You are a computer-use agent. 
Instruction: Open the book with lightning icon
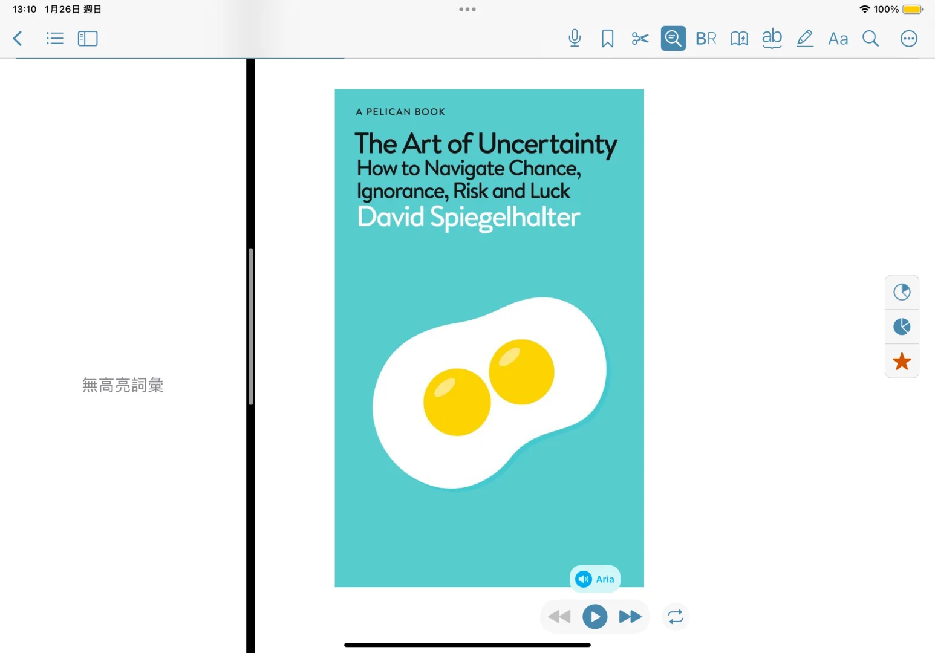739,39
